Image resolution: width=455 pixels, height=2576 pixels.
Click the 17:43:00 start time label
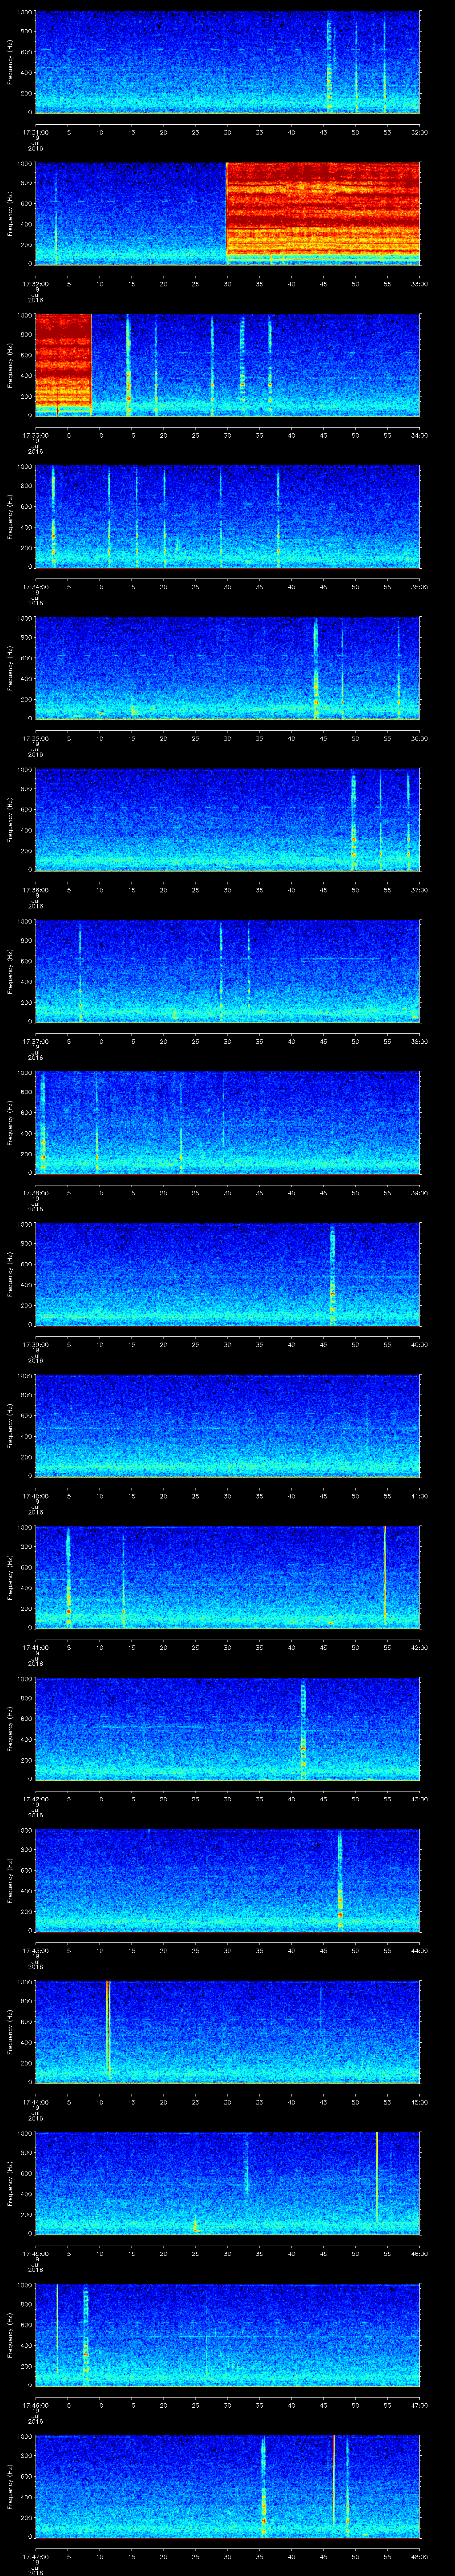(36, 1950)
